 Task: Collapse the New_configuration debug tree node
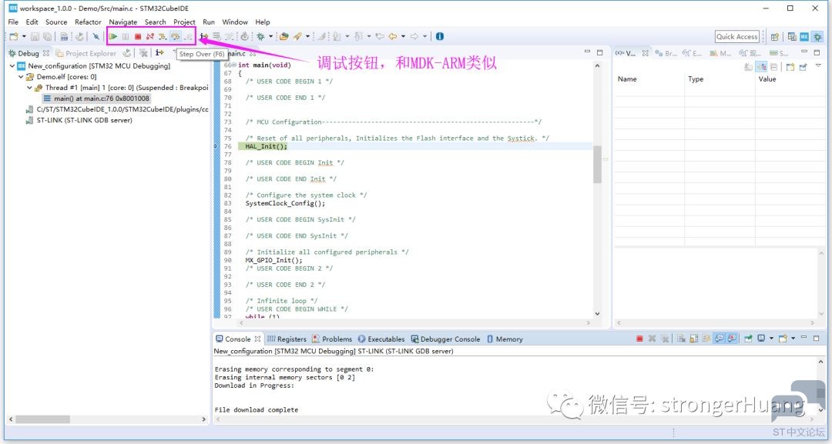[x=12, y=66]
